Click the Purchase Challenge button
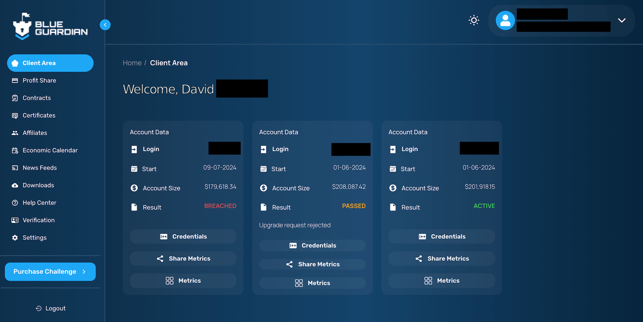643x322 pixels. (50, 272)
